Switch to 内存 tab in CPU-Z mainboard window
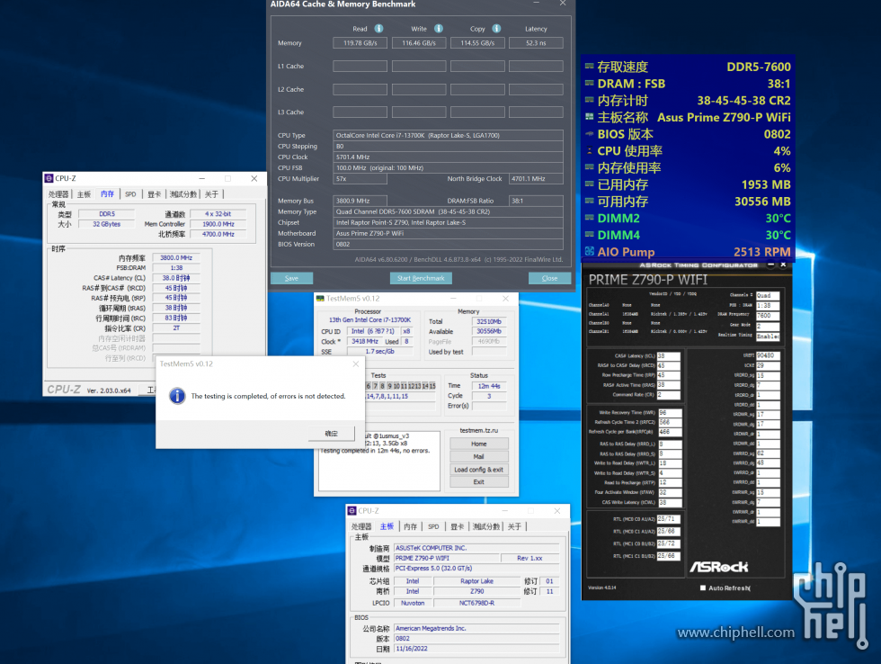Image resolution: width=881 pixels, height=664 pixels. pyautogui.click(x=411, y=526)
